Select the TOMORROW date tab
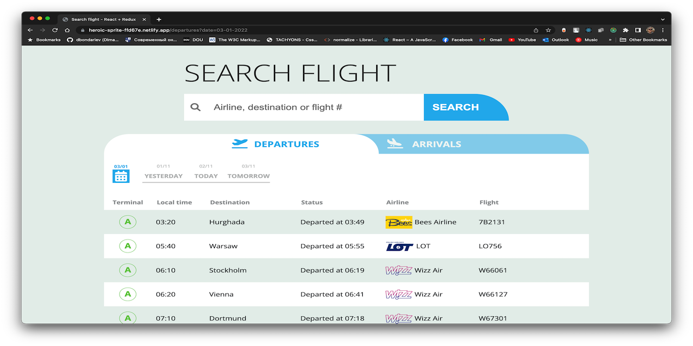This screenshot has width=693, height=346. [x=248, y=176]
